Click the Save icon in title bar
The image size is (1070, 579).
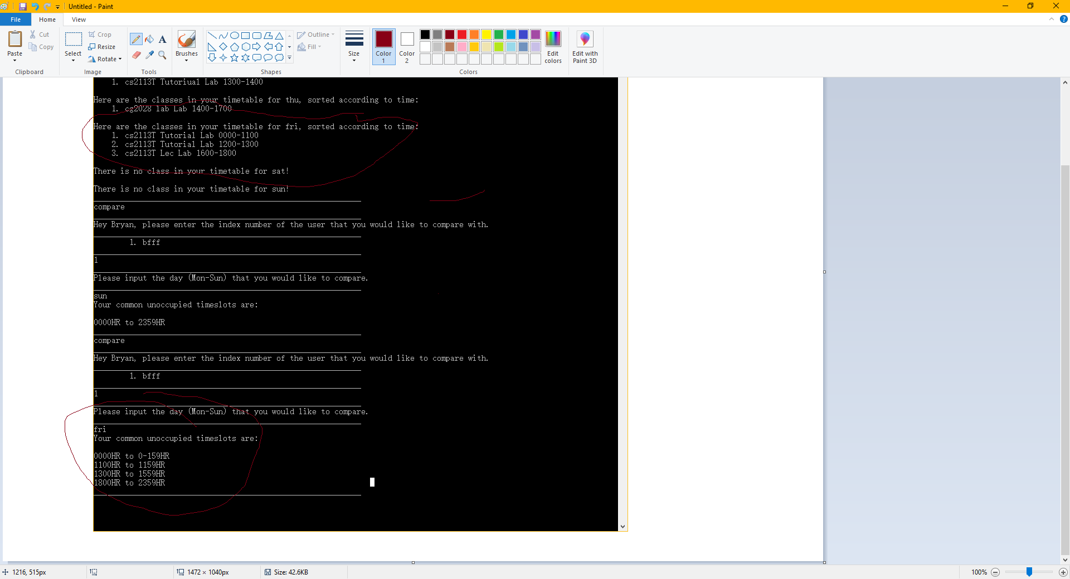coord(23,6)
